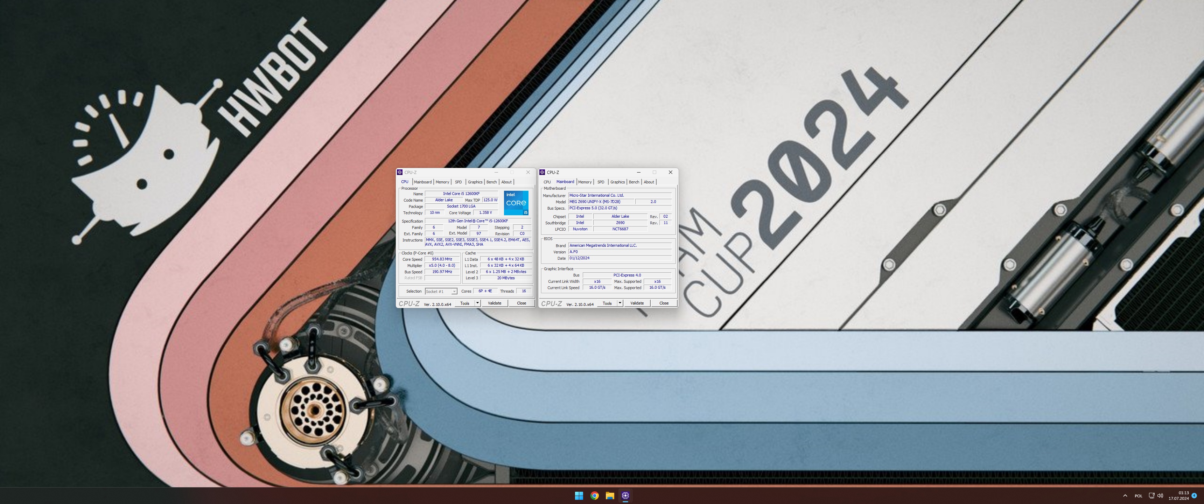The width and height of the screenshot is (1204, 504).
Task: Open the volume tray icon
Action: pos(1161,496)
